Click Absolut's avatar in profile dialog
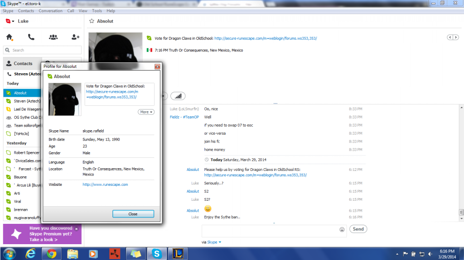Viewport: 464px width, 260px height. [65, 99]
